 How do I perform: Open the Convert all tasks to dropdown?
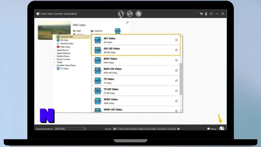70,129
